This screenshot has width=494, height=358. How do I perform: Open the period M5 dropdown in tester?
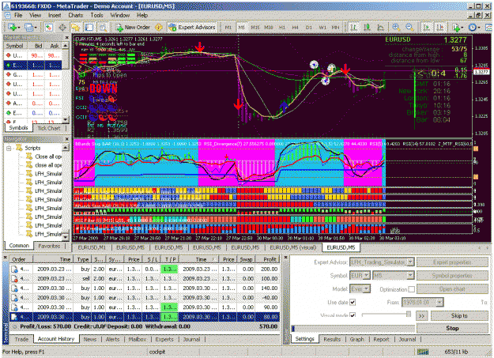pyautogui.click(x=410, y=276)
